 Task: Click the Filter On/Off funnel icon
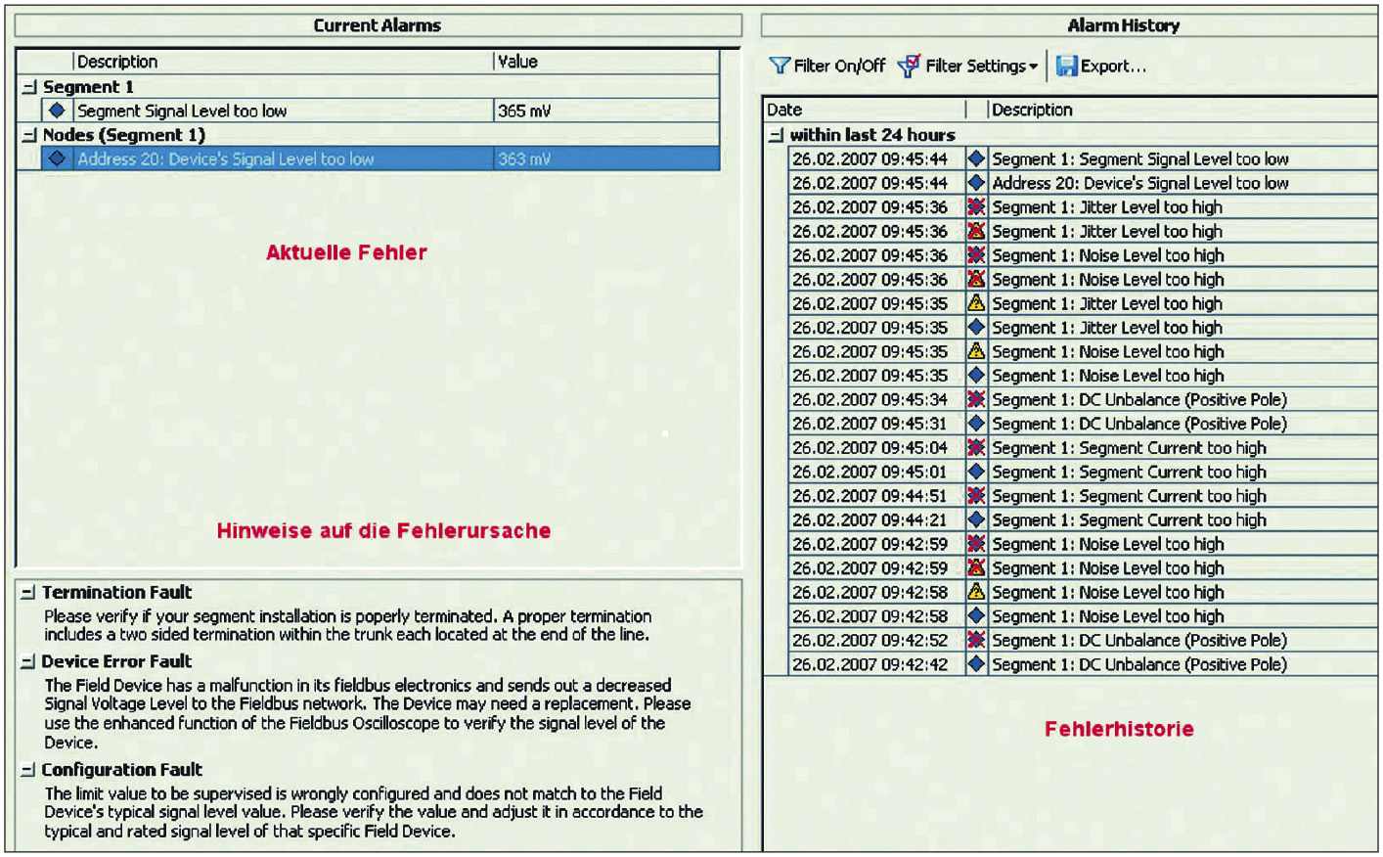tap(779, 66)
